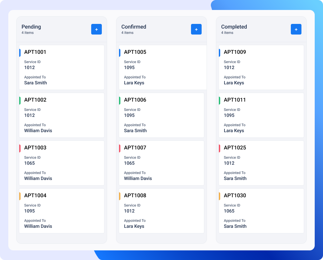Open appointment card APT1007
The width and height of the screenshot is (323, 260).
(x=161, y=163)
